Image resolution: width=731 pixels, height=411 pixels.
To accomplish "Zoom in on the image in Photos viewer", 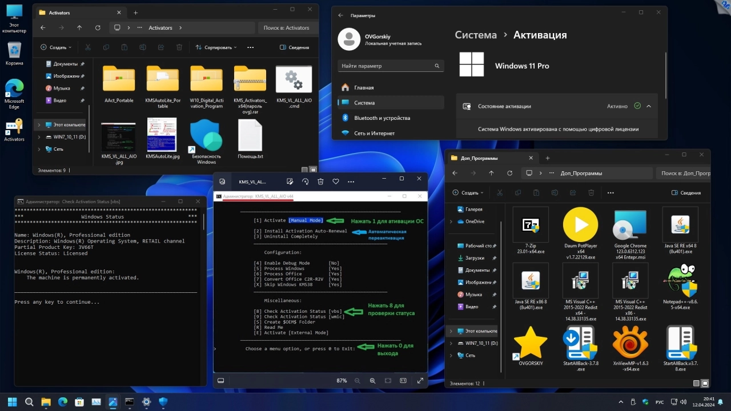I will 372,380.
